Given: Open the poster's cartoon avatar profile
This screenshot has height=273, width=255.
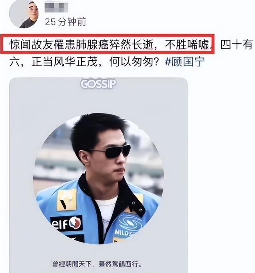Looking at the screenshot, I should click(x=24, y=14).
